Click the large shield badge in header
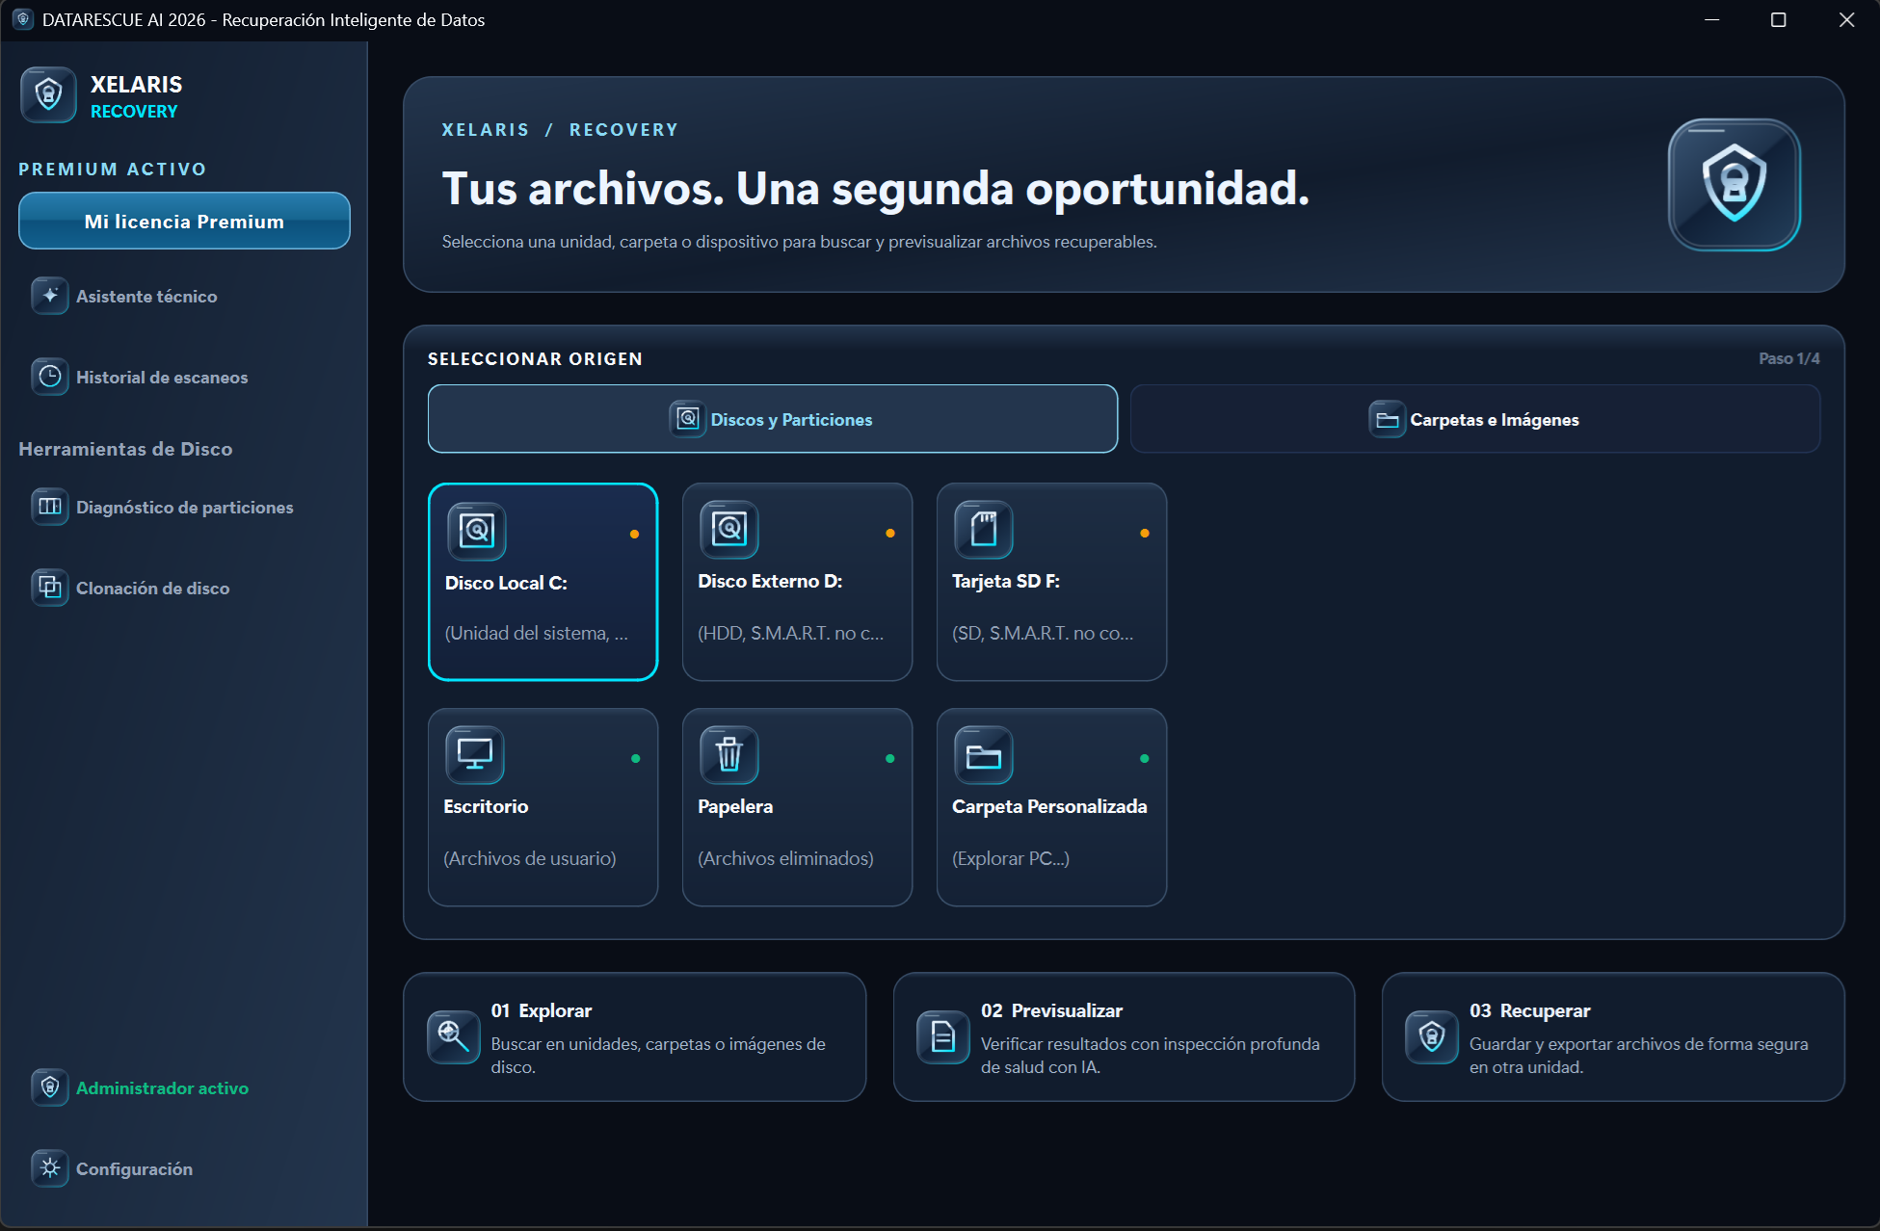1880x1231 pixels. [1734, 185]
